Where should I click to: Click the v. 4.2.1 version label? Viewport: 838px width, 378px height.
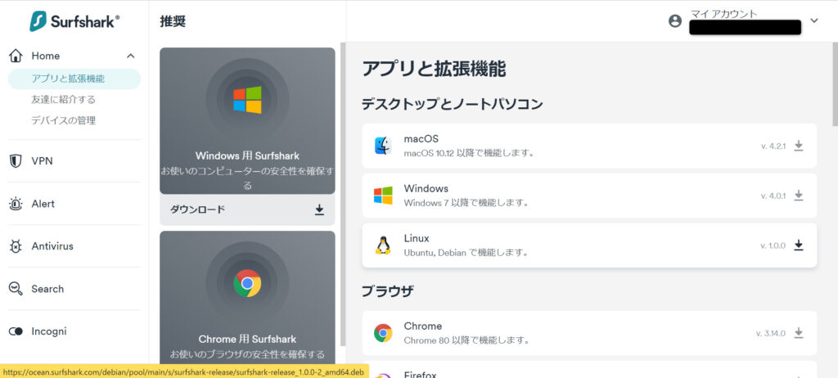click(773, 146)
